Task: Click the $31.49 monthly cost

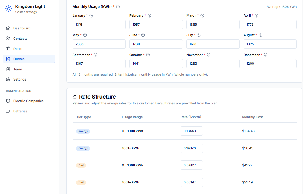Action: 247,182
